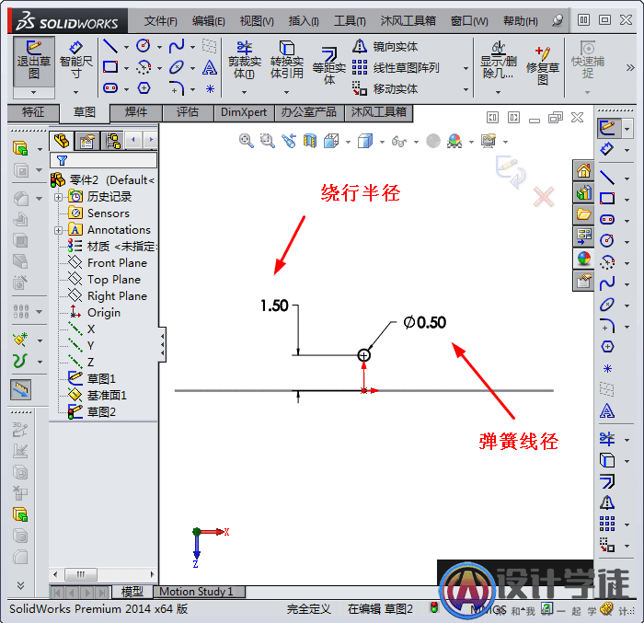
Task: Select the Circle tool in the ribbon
Action: (x=144, y=46)
